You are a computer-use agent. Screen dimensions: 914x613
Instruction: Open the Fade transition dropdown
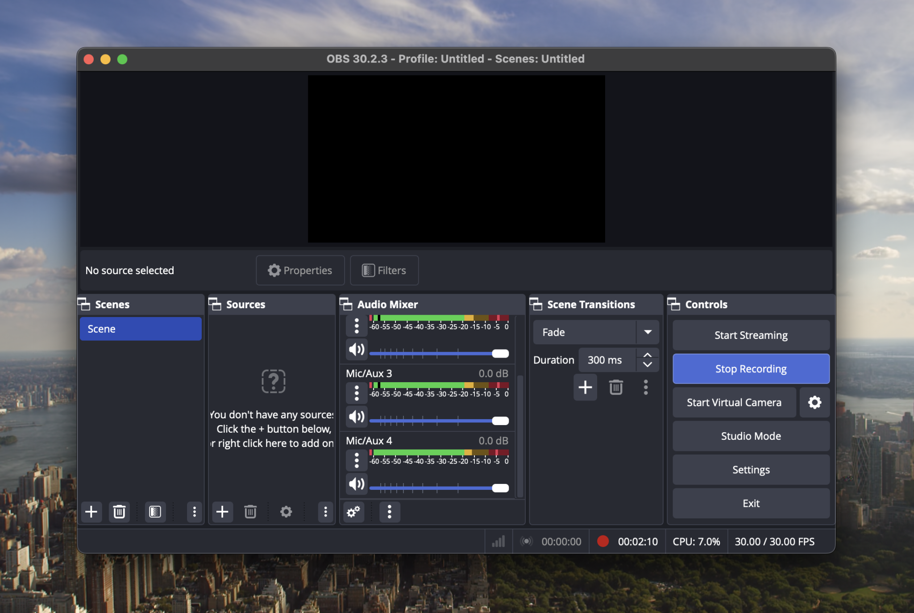pos(648,332)
